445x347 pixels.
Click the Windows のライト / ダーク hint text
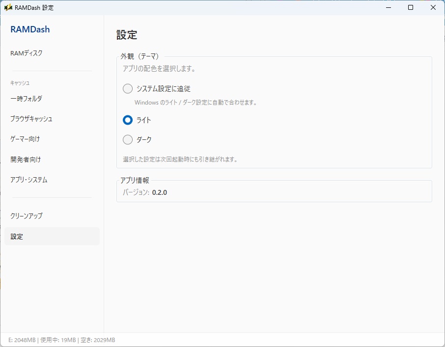[x=196, y=103]
